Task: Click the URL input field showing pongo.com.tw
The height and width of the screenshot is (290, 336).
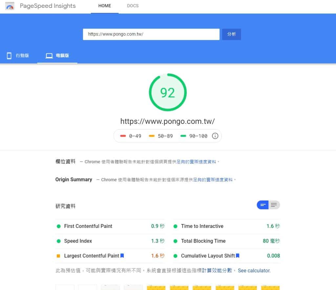Action: (151, 34)
